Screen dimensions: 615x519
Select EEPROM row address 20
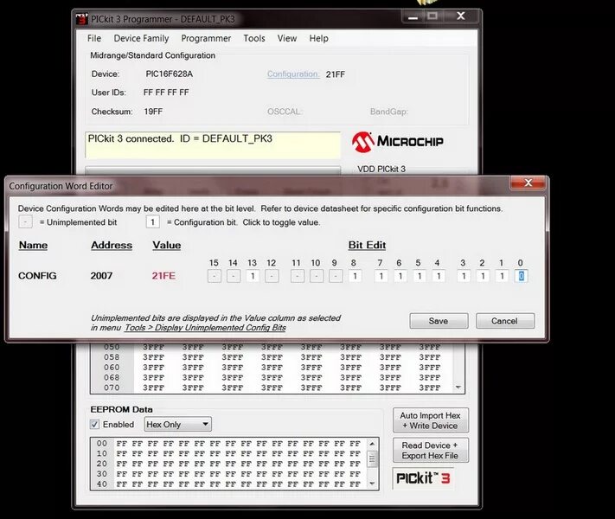pyautogui.click(x=102, y=464)
